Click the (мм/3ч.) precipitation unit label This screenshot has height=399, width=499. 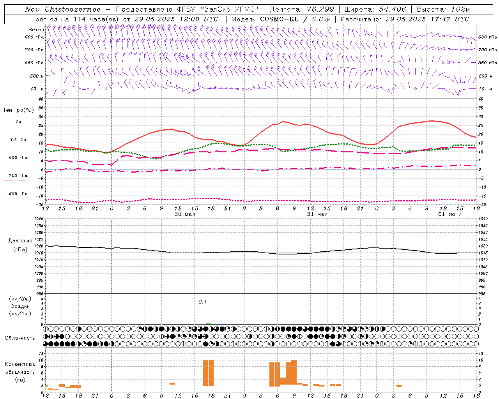[20, 299]
